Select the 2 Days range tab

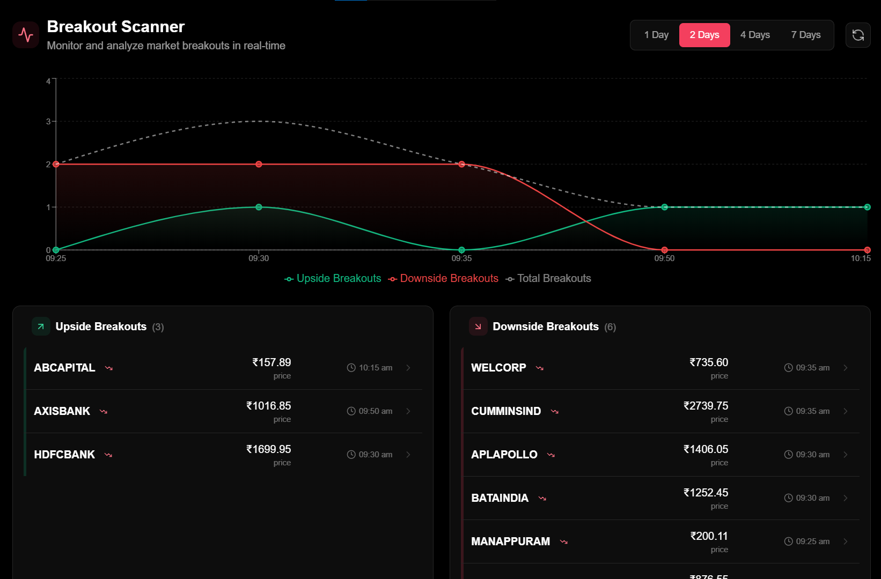(704, 35)
